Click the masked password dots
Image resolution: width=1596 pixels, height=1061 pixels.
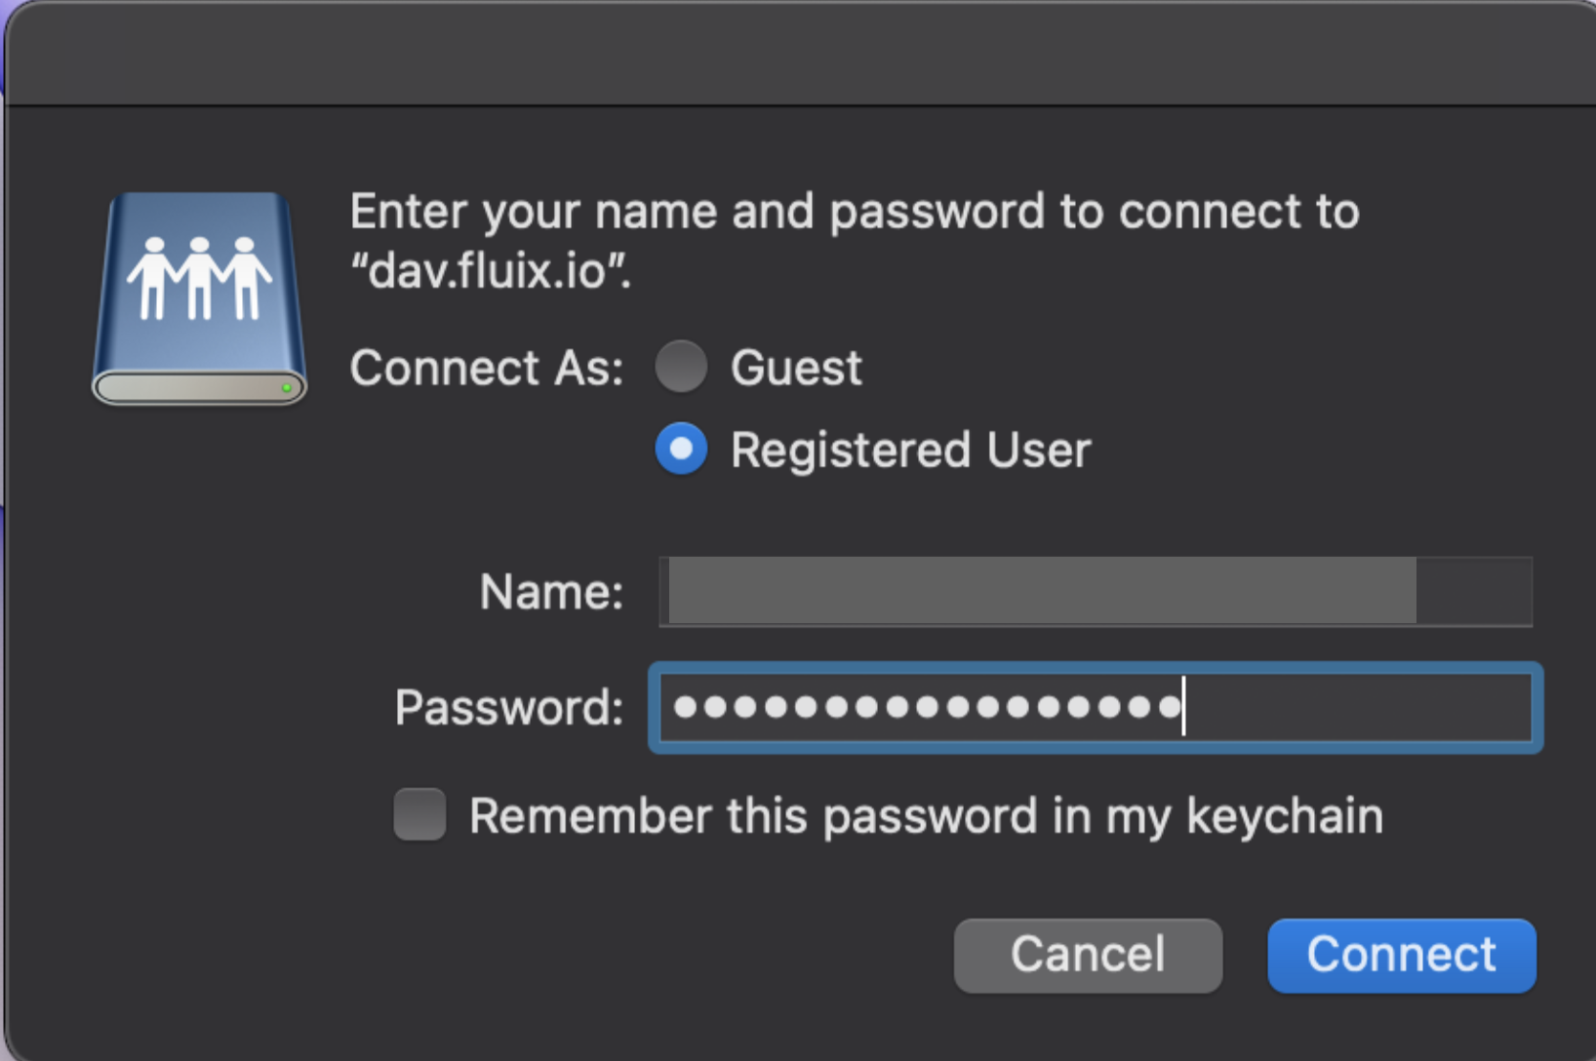click(927, 708)
